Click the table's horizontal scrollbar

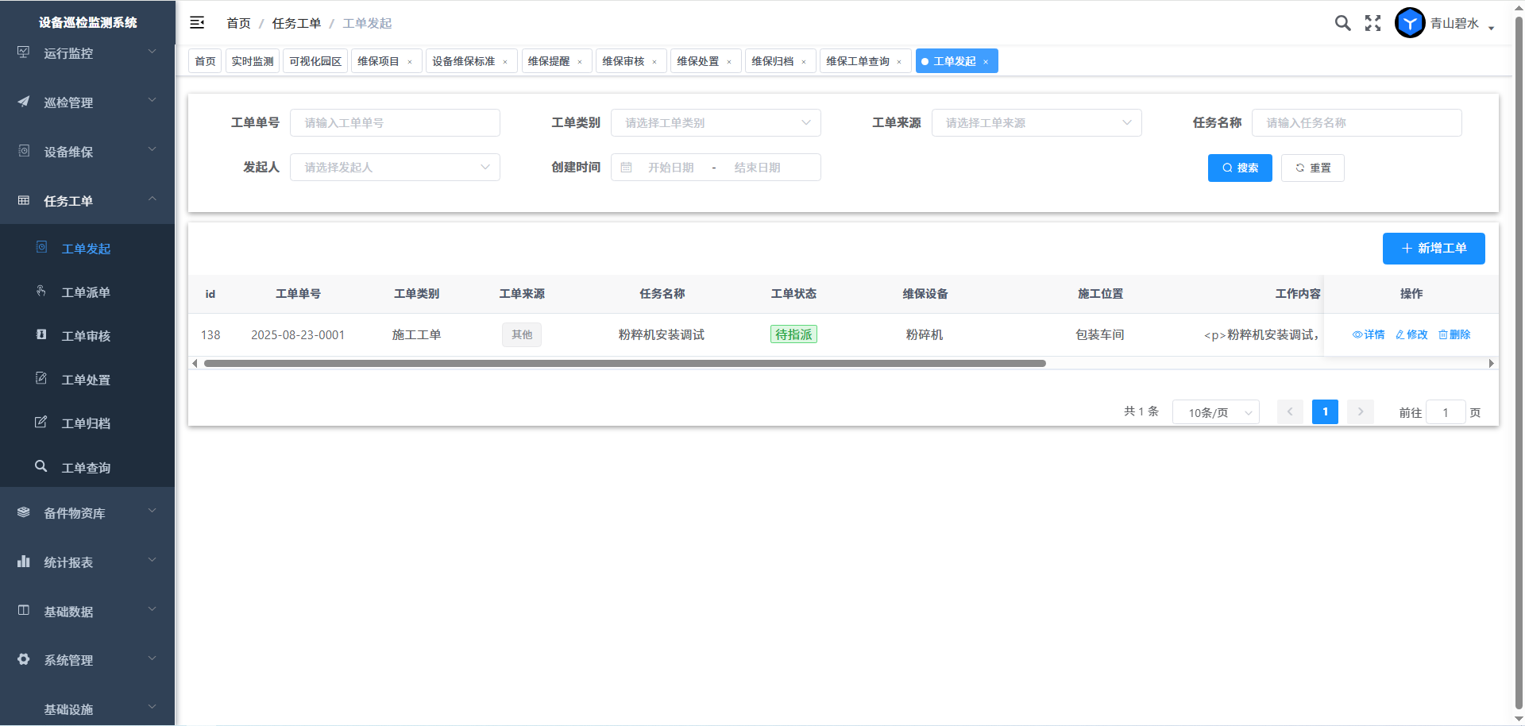624,364
